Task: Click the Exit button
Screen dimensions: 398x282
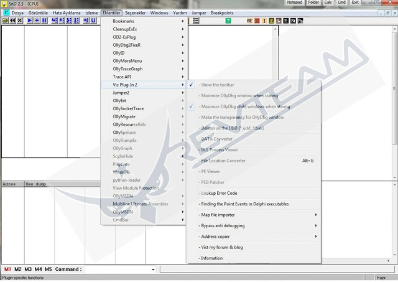Action: pos(355,2)
